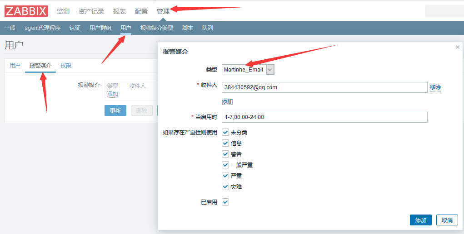
Task: Toggle the 未分类 severity checkbox
Action: (x=225, y=133)
